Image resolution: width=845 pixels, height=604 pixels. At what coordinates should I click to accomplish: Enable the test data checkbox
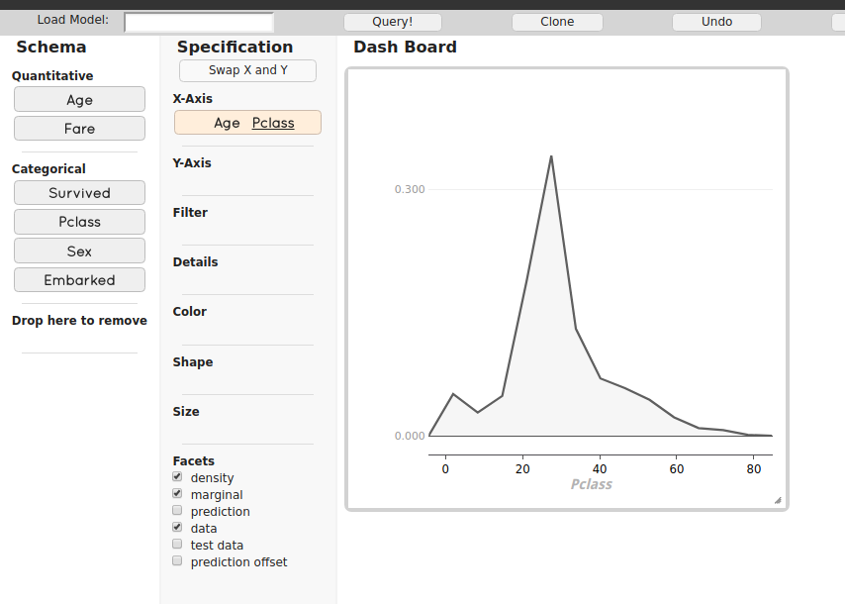tap(177, 544)
